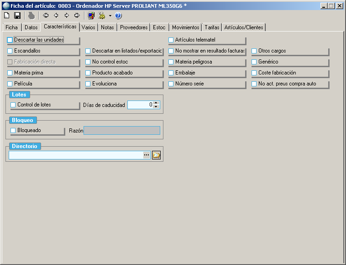Open the monitor with pencil icon tool
The image size is (346, 265).
91,16
